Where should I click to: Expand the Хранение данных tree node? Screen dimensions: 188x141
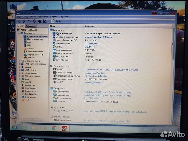click(19, 76)
